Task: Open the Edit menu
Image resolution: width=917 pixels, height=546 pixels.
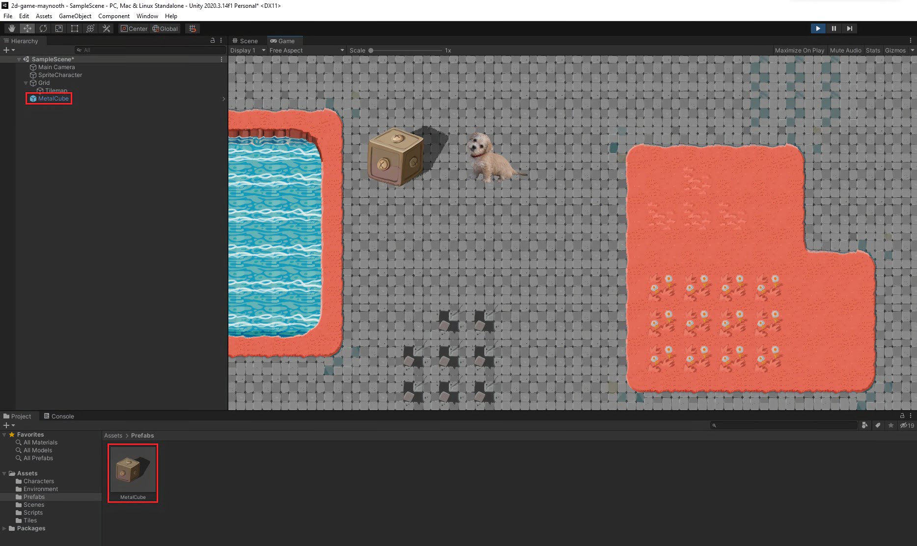Action: [24, 16]
